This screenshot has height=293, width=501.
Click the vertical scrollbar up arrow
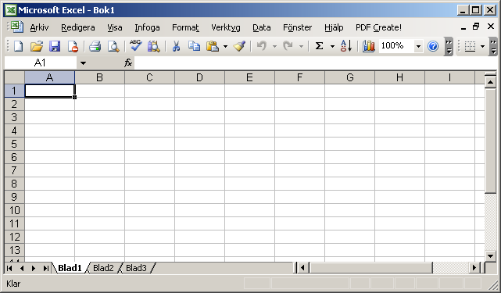491,82
